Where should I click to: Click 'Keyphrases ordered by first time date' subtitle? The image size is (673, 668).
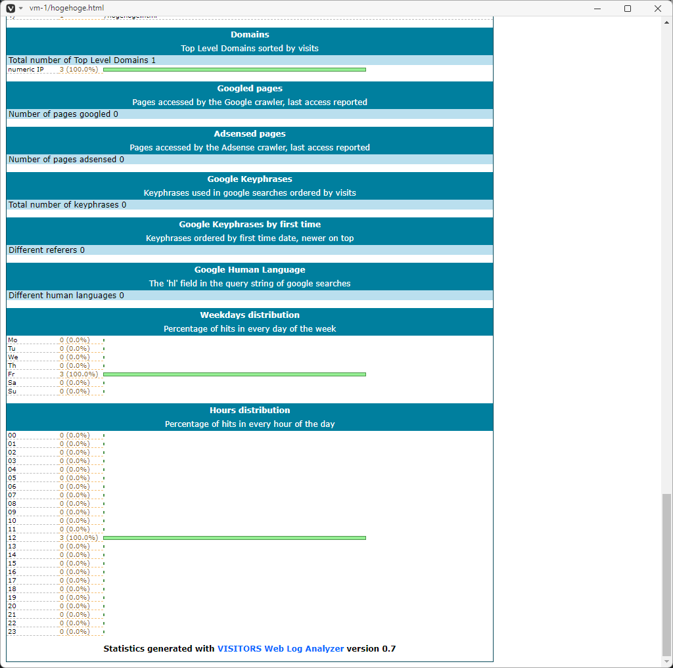(x=250, y=238)
